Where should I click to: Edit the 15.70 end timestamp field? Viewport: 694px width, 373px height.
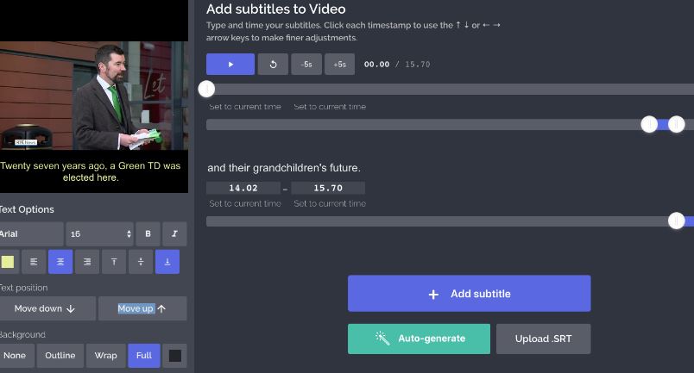pyautogui.click(x=328, y=188)
